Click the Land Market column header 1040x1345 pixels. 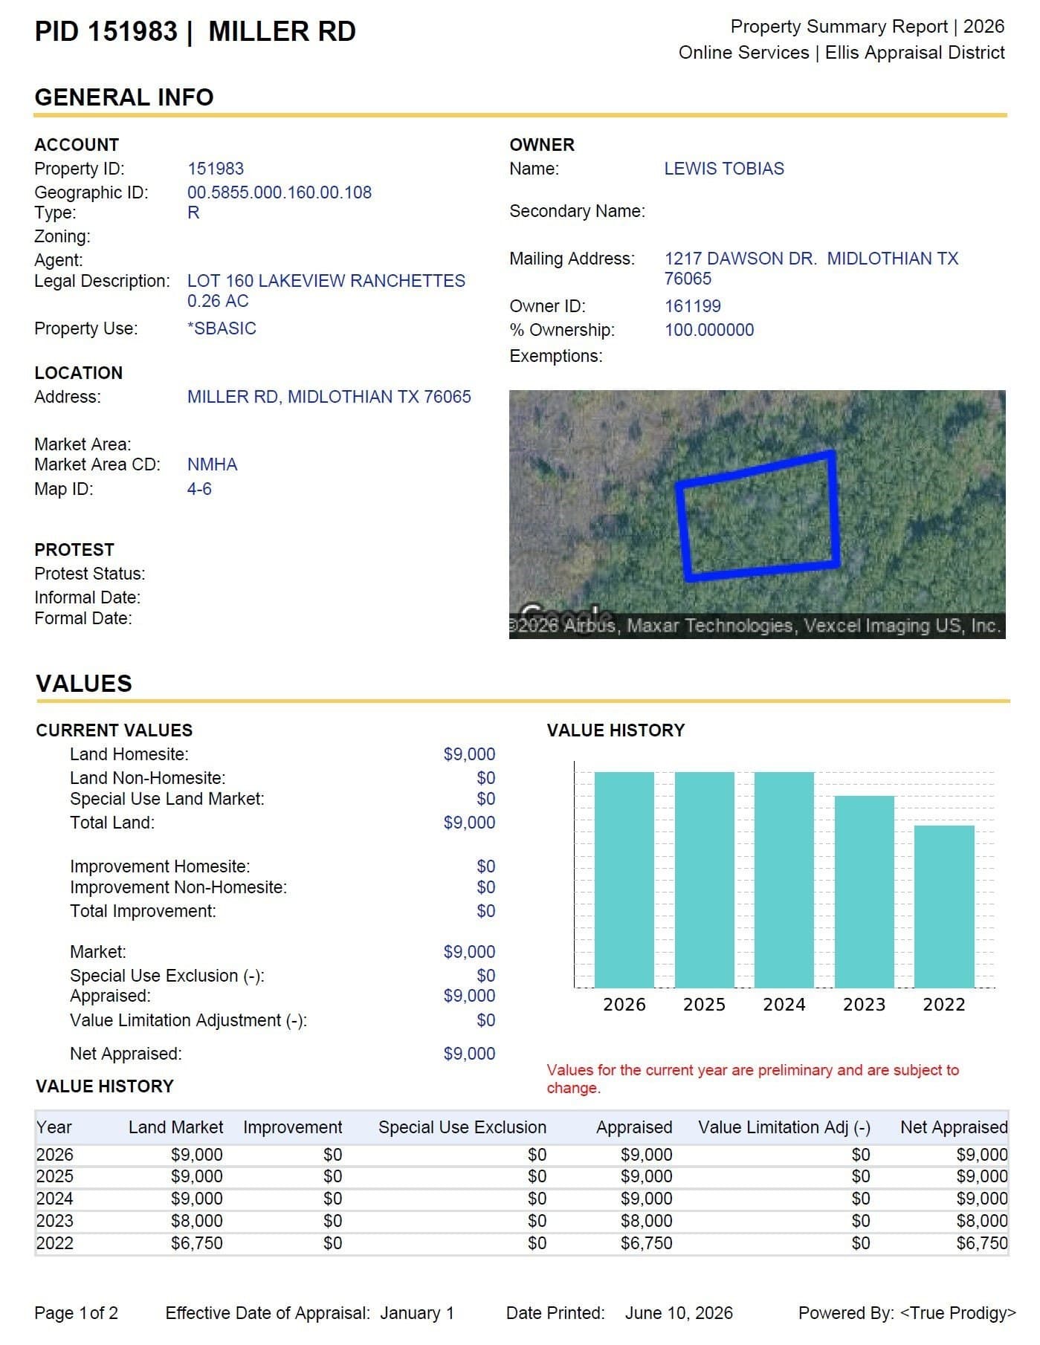(x=175, y=1127)
